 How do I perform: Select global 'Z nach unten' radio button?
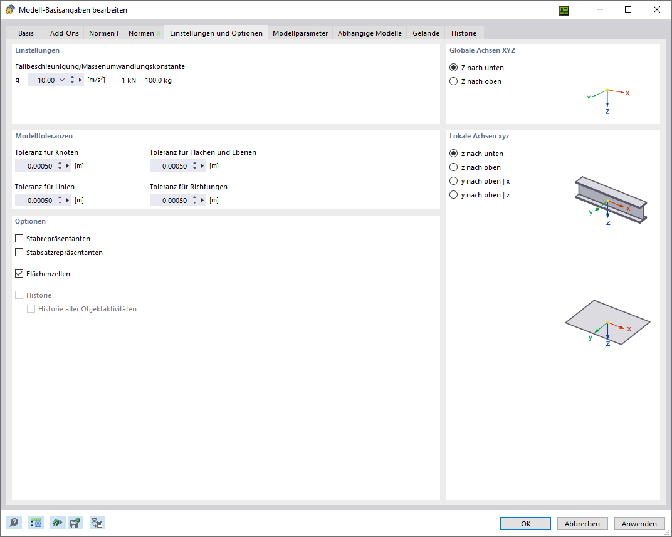tap(453, 68)
